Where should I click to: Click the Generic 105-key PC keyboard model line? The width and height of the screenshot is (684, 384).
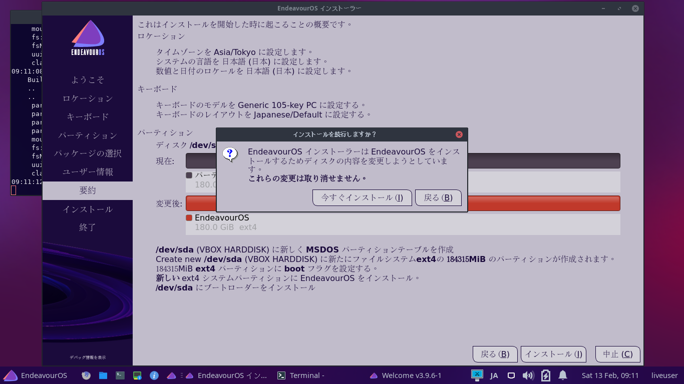(261, 105)
